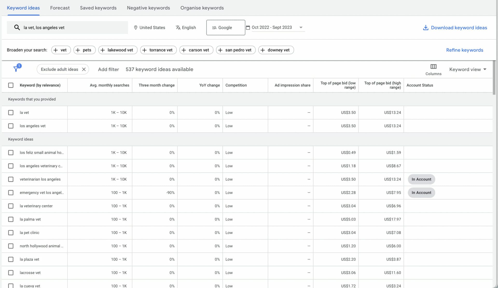Open the filter funnel with badge
The width and height of the screenshot is (498, 288).
click(x=16, y=69)
